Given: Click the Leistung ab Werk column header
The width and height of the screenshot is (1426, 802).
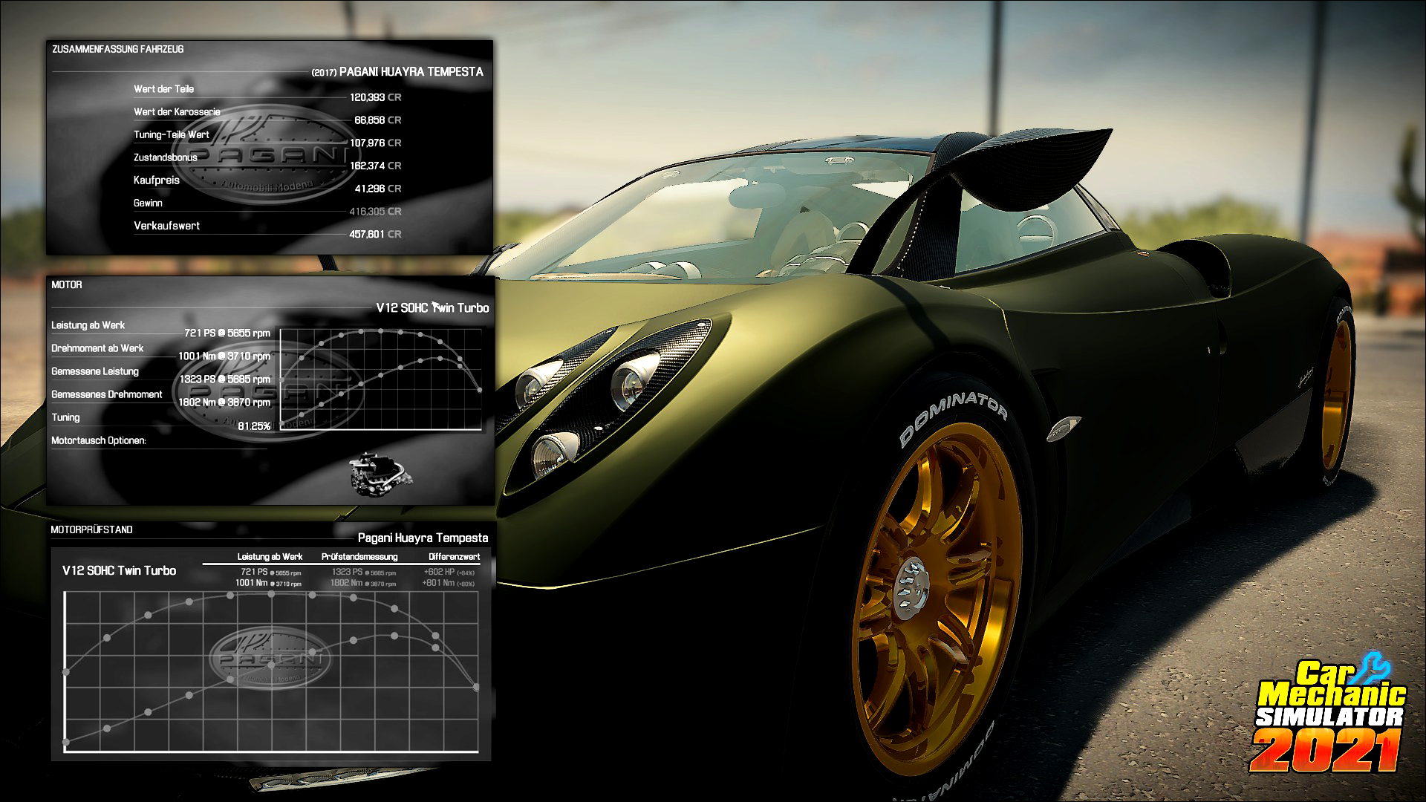Looking at the screenshot, I should (270, 557).
